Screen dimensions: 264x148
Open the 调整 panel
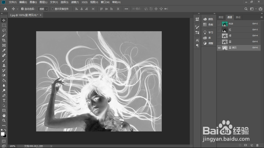pyautogui.click(x=209, y=43)
